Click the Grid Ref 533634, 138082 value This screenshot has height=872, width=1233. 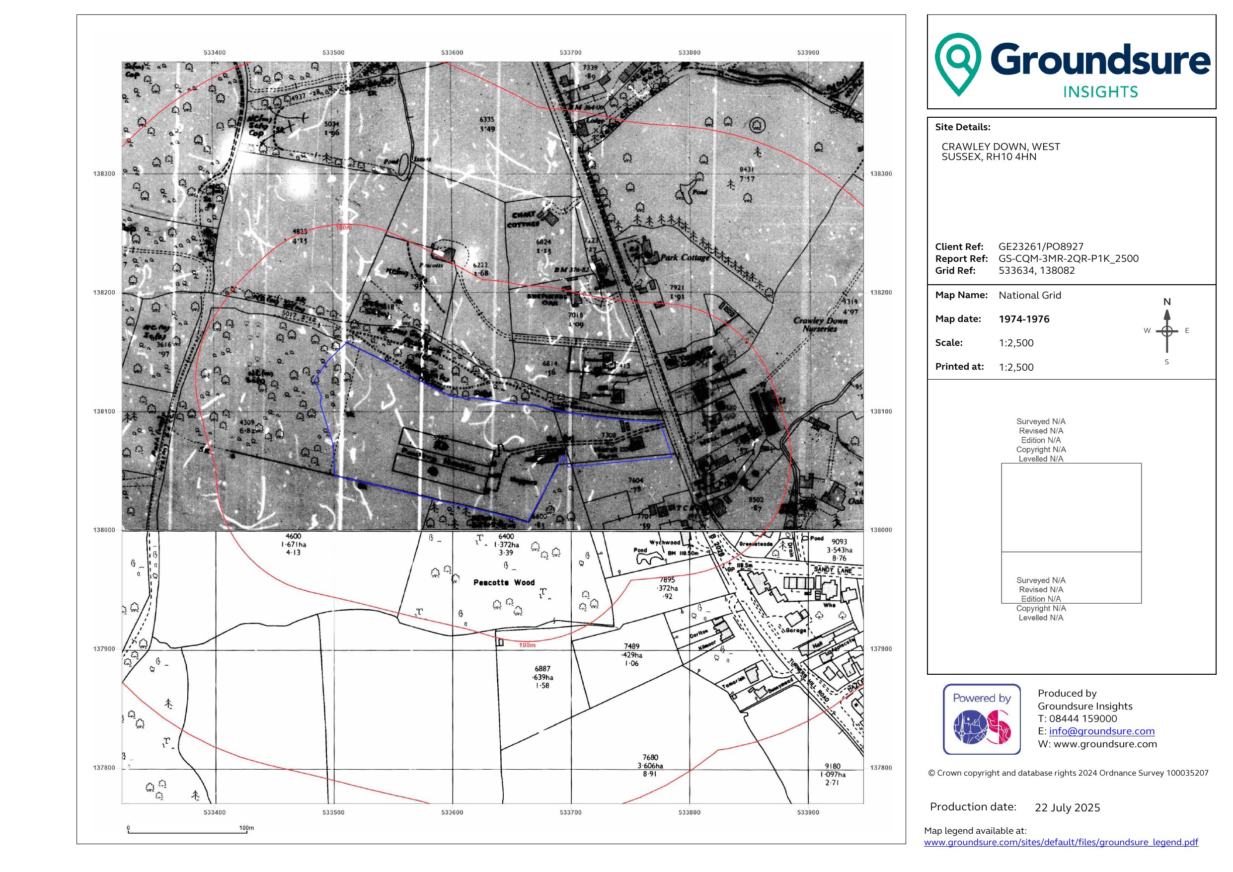[1036, 270]
